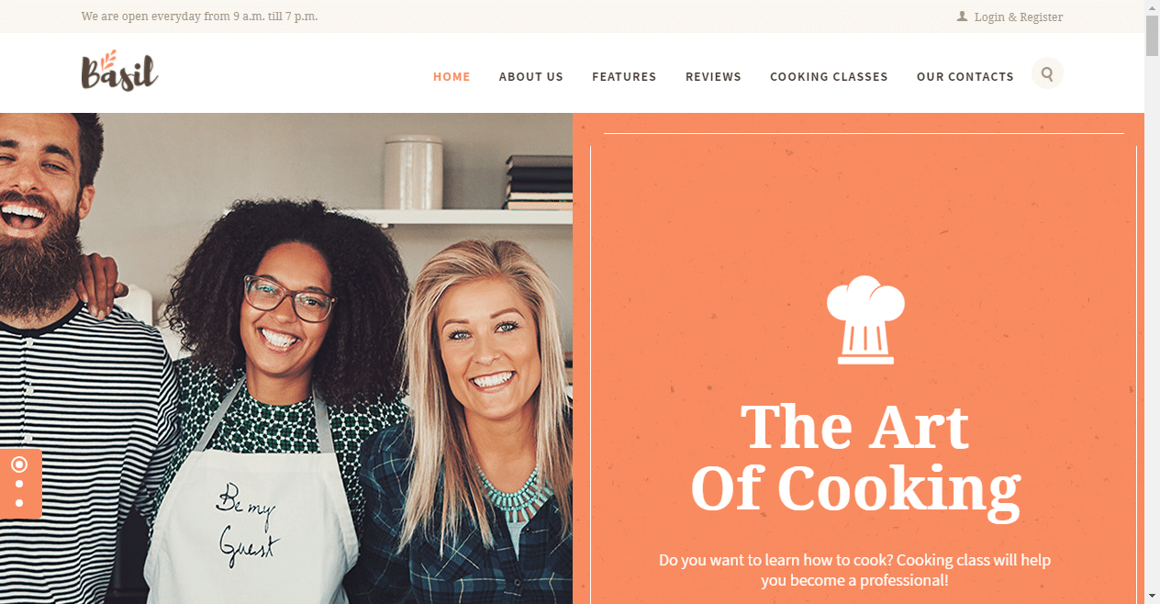Switch to the third slide dot

click(19, 503)
